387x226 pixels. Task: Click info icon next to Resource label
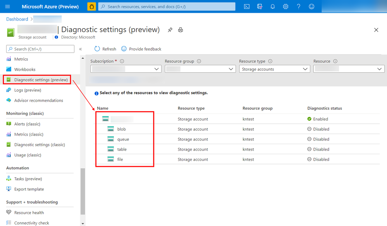[335, 61]
